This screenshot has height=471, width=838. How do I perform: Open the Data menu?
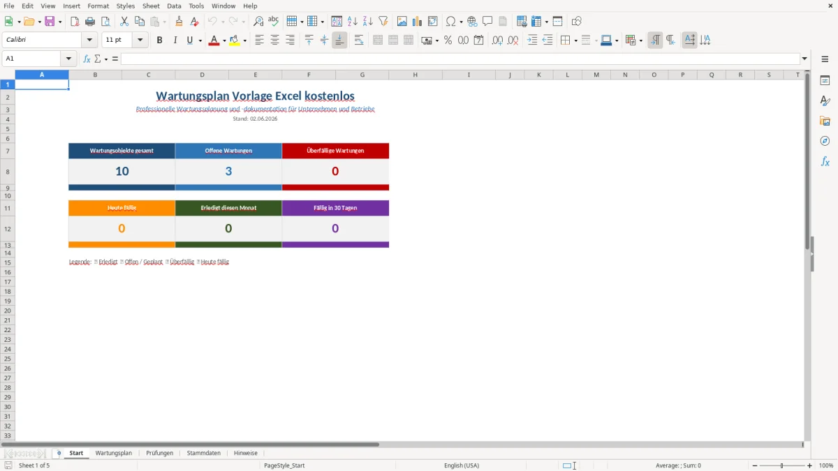click(x=174, y=6)
